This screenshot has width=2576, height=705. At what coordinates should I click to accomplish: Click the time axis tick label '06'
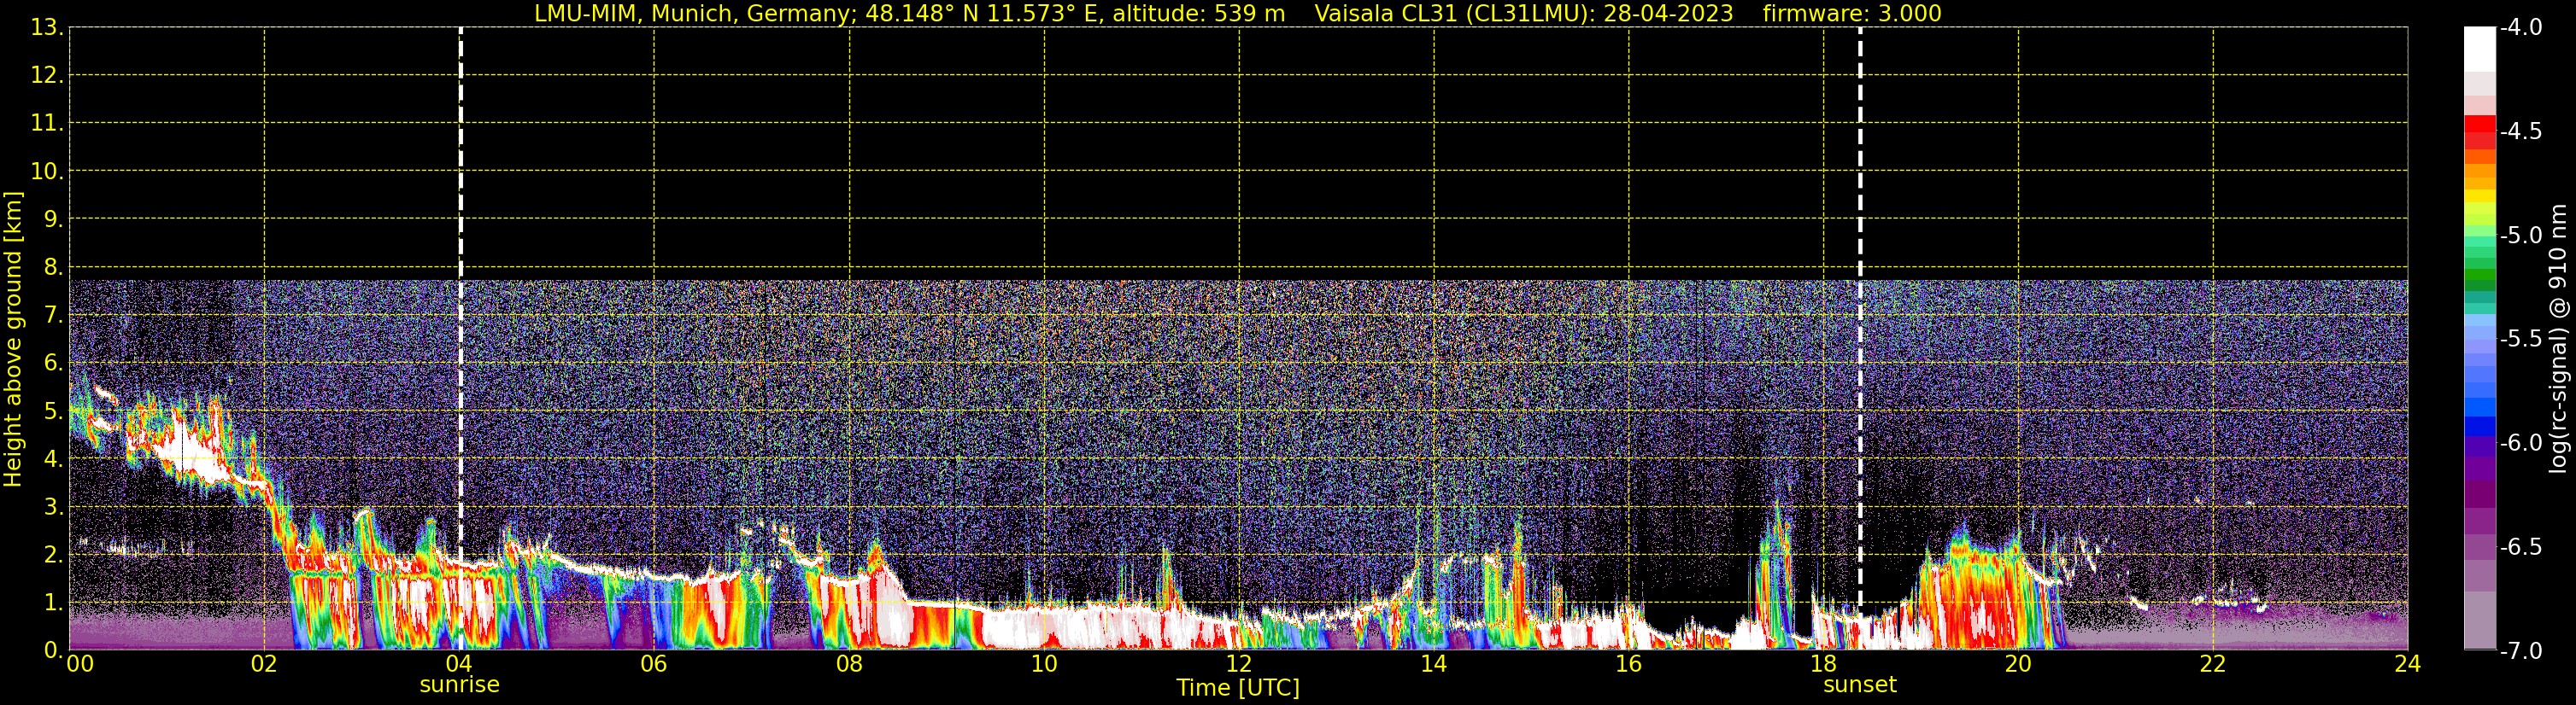click(654, 664)
